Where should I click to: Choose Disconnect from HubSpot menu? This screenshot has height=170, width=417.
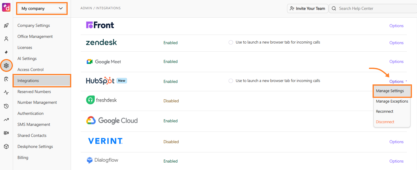pyautogui.click(x=392, y=122)
